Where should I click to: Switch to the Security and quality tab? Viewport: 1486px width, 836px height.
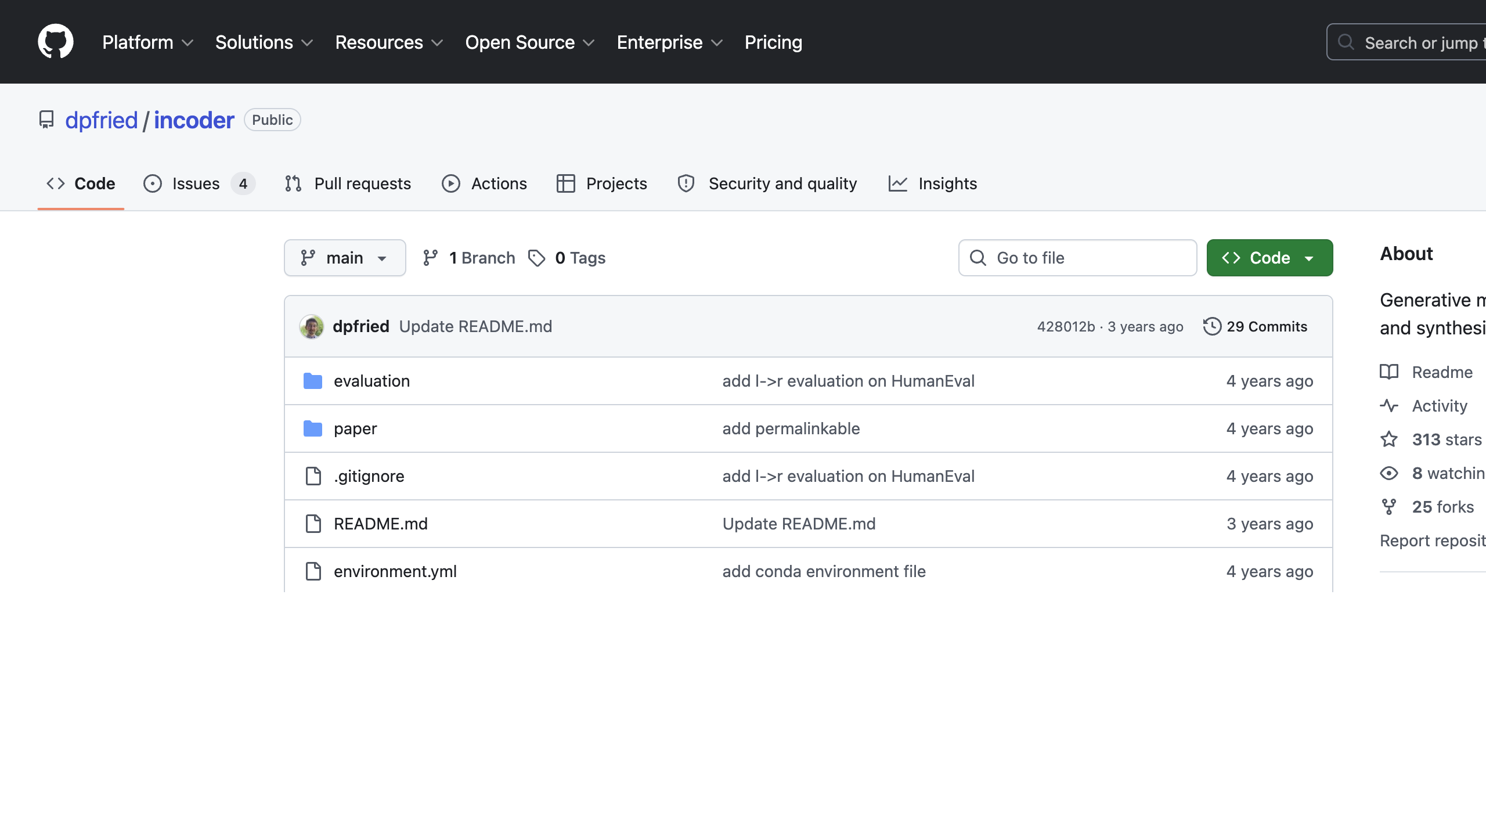click(x=767, y=183)
